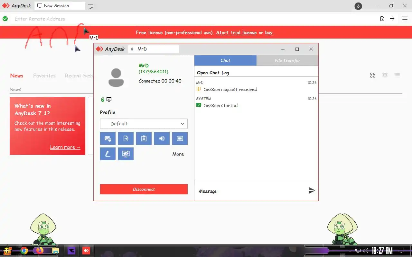Click the Message input field

(251, 191)
